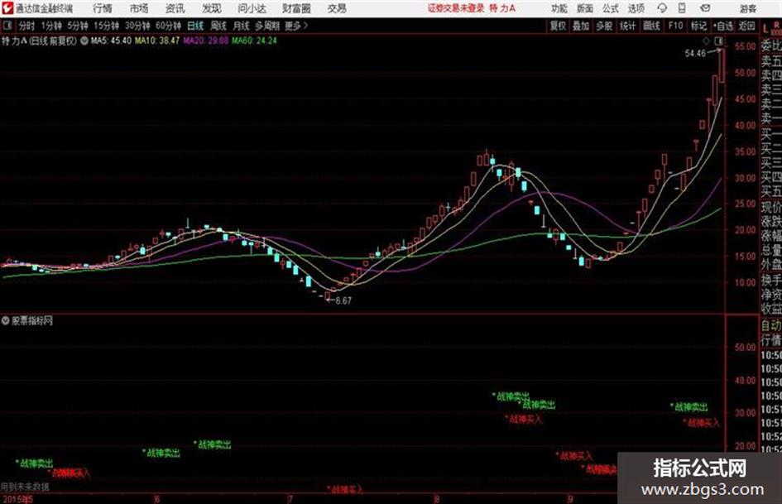
Task: Open the 市场 menu
Action: pyautogui.click(x=139, y=8)
